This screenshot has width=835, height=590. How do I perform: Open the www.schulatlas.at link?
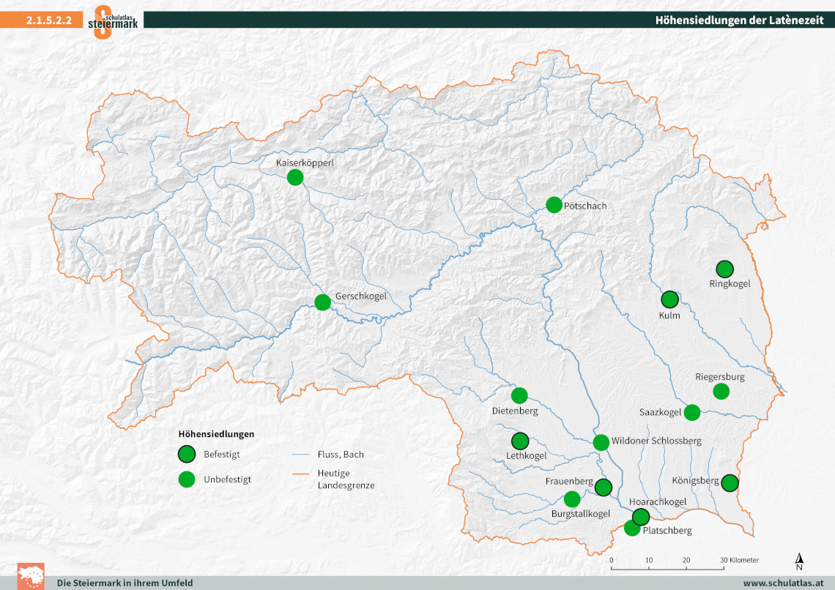point(784,583)
